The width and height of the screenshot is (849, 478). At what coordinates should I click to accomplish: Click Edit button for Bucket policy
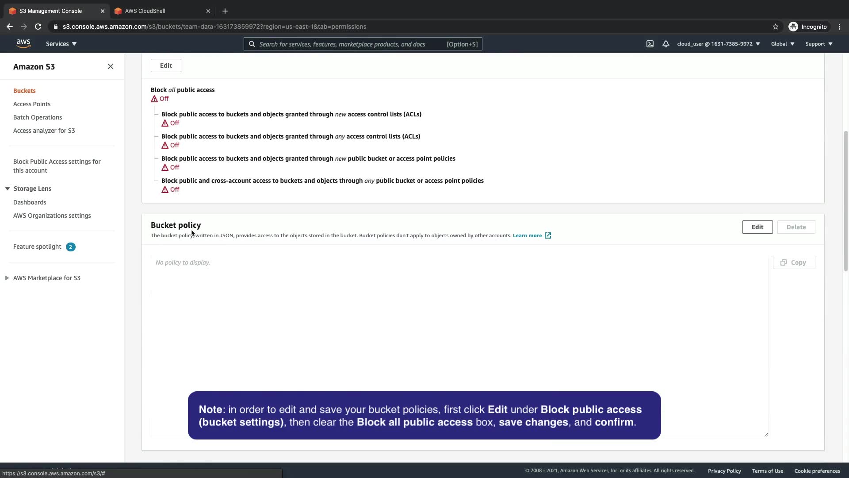tap(757, 227)
